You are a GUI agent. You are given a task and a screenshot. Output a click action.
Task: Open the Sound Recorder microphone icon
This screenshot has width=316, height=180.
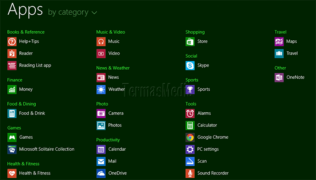click(190, 174)
